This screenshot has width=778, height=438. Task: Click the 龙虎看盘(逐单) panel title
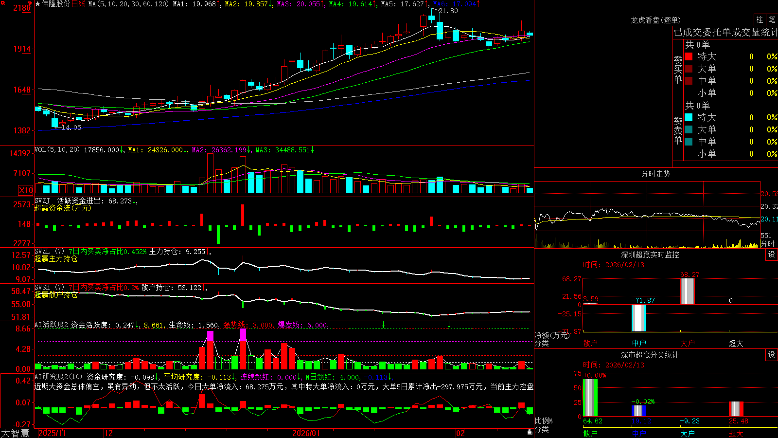655,20
